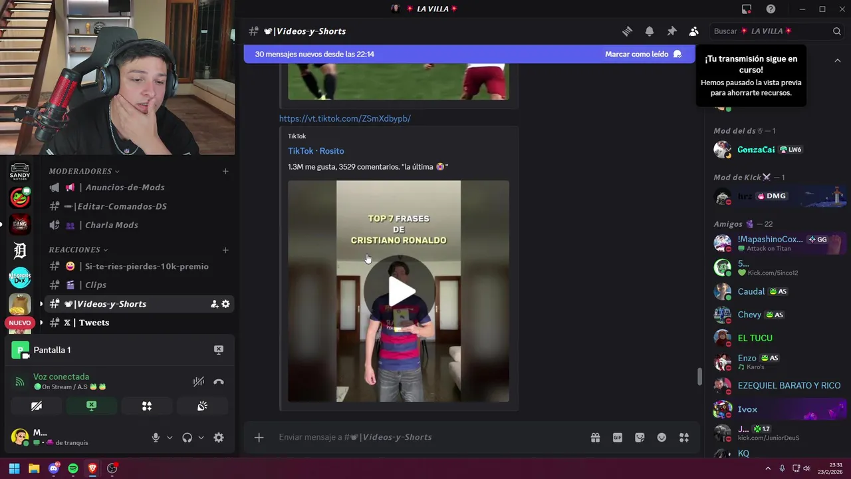Open notification settings bell icon
The width and height of the screenshot is (851, 479).
650,31
